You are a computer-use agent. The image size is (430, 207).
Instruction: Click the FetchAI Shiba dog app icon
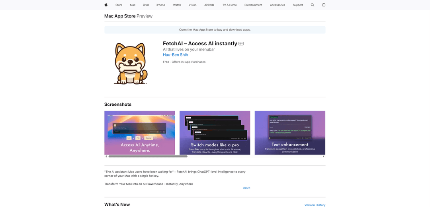(130, 64)
